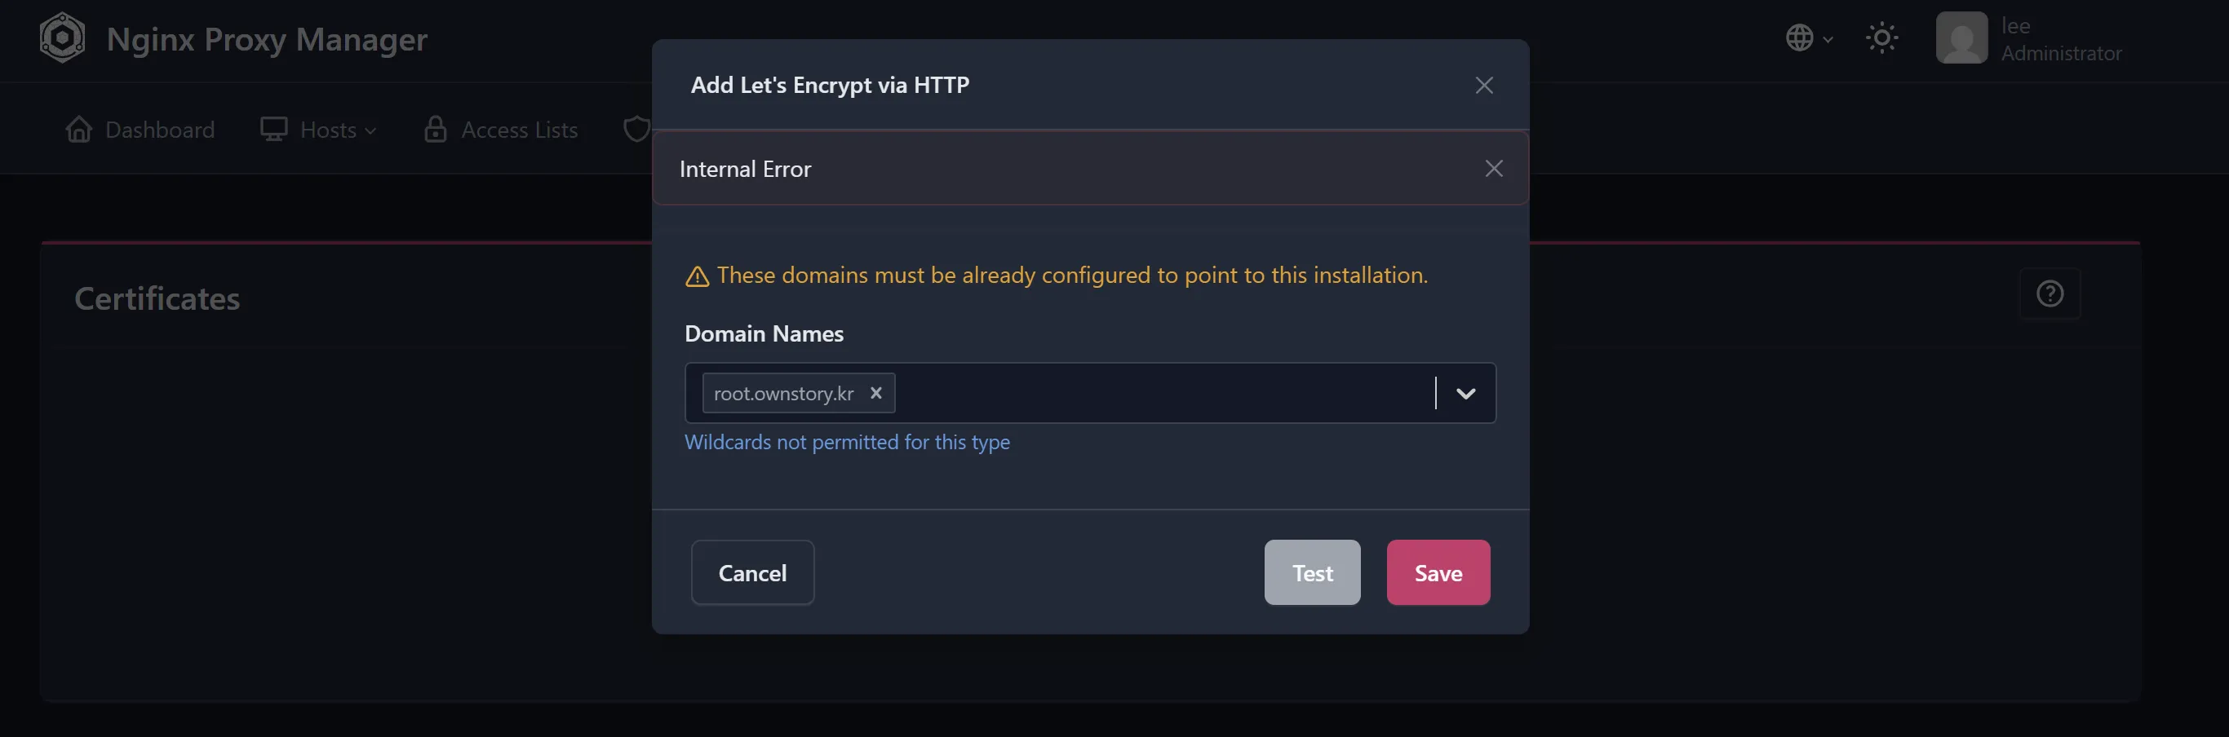Open the language dropdown chevron
Viewport: 2229px width, 737px height.
1827,40
